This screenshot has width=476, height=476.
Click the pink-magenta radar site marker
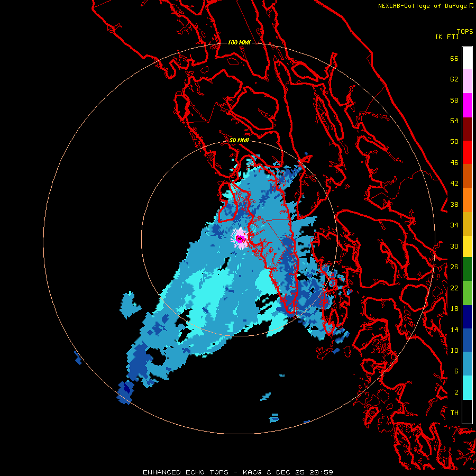point(241,239)
